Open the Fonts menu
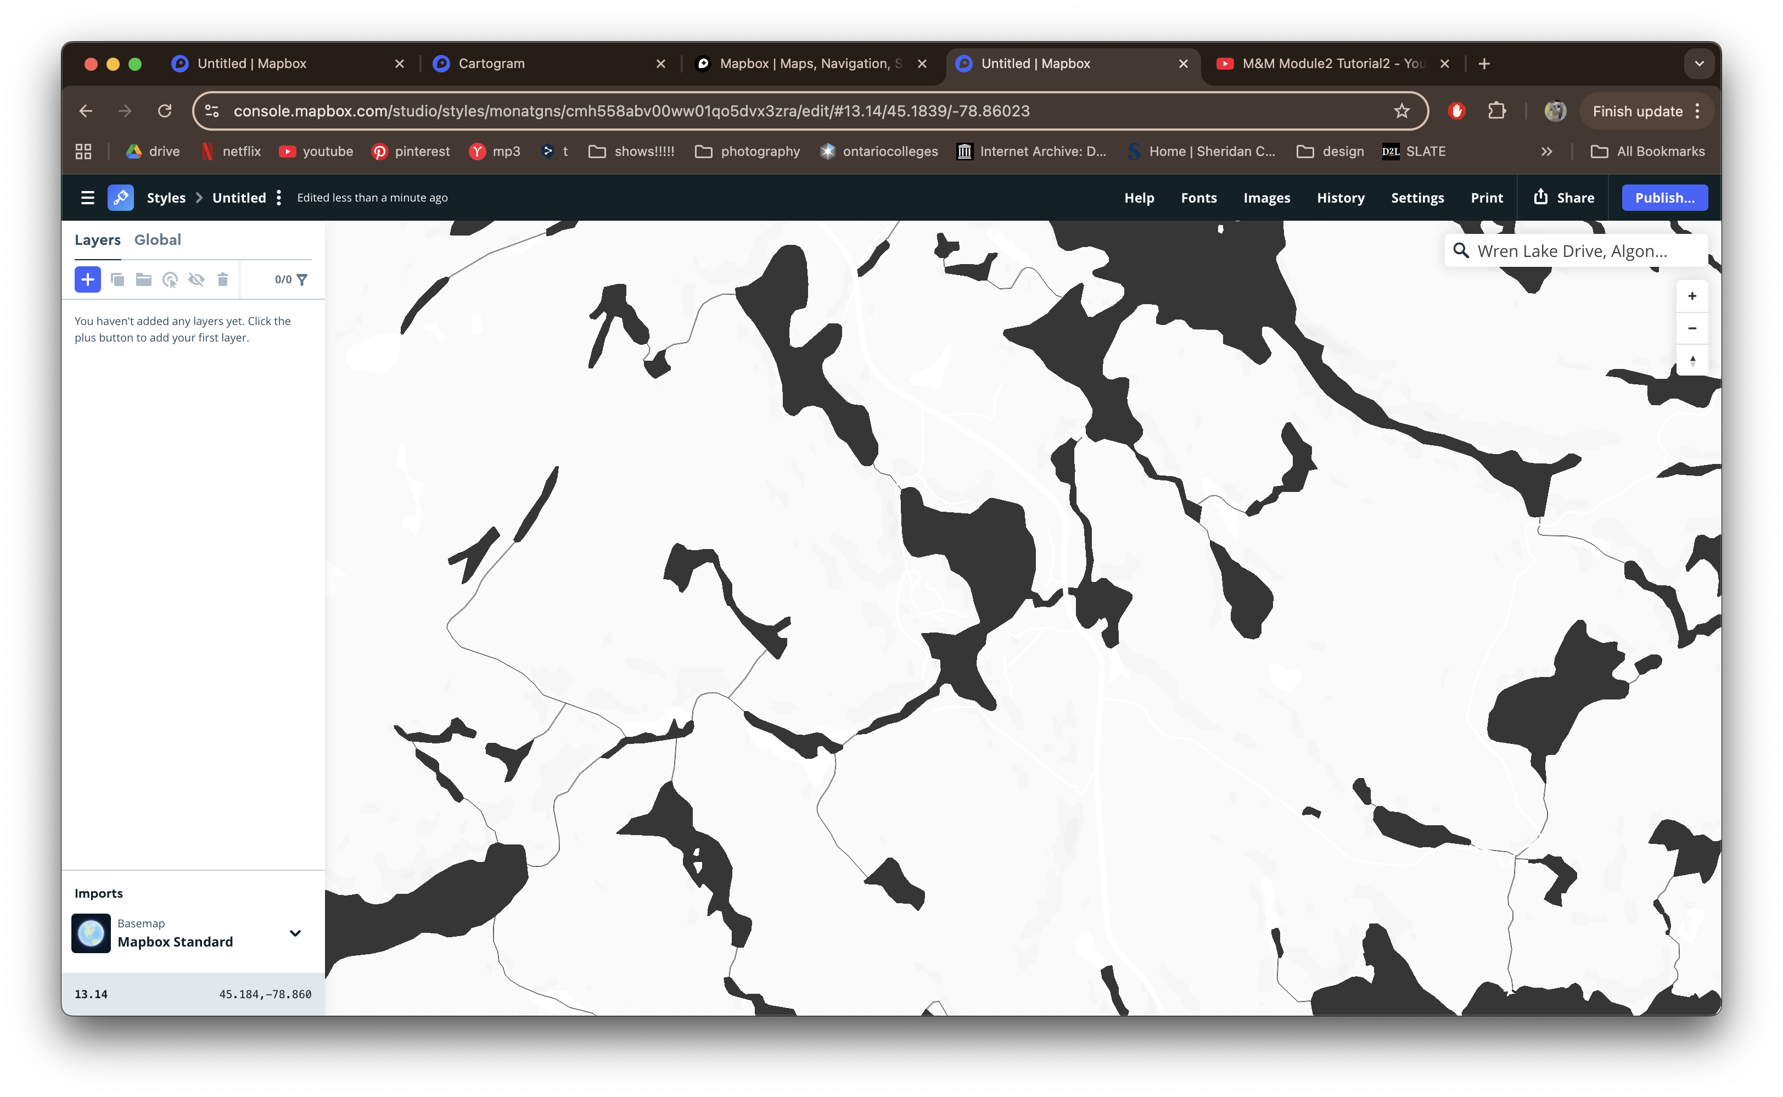The image size is (1783, 1097). tap(1198, 197)
